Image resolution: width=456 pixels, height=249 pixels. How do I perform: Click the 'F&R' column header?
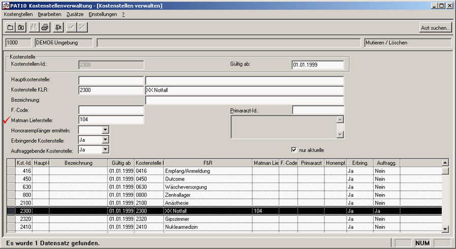point(207,163)
